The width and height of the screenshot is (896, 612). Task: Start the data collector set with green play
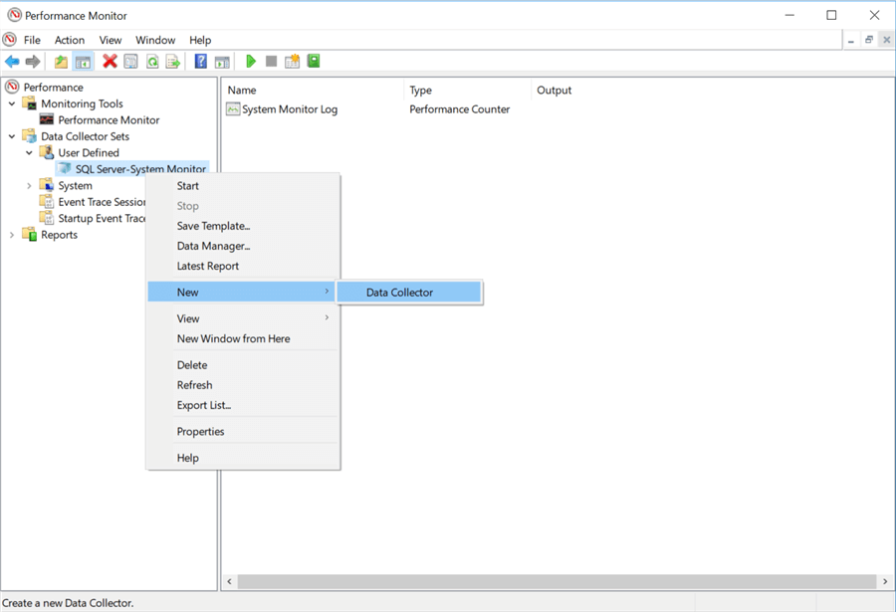251,62
